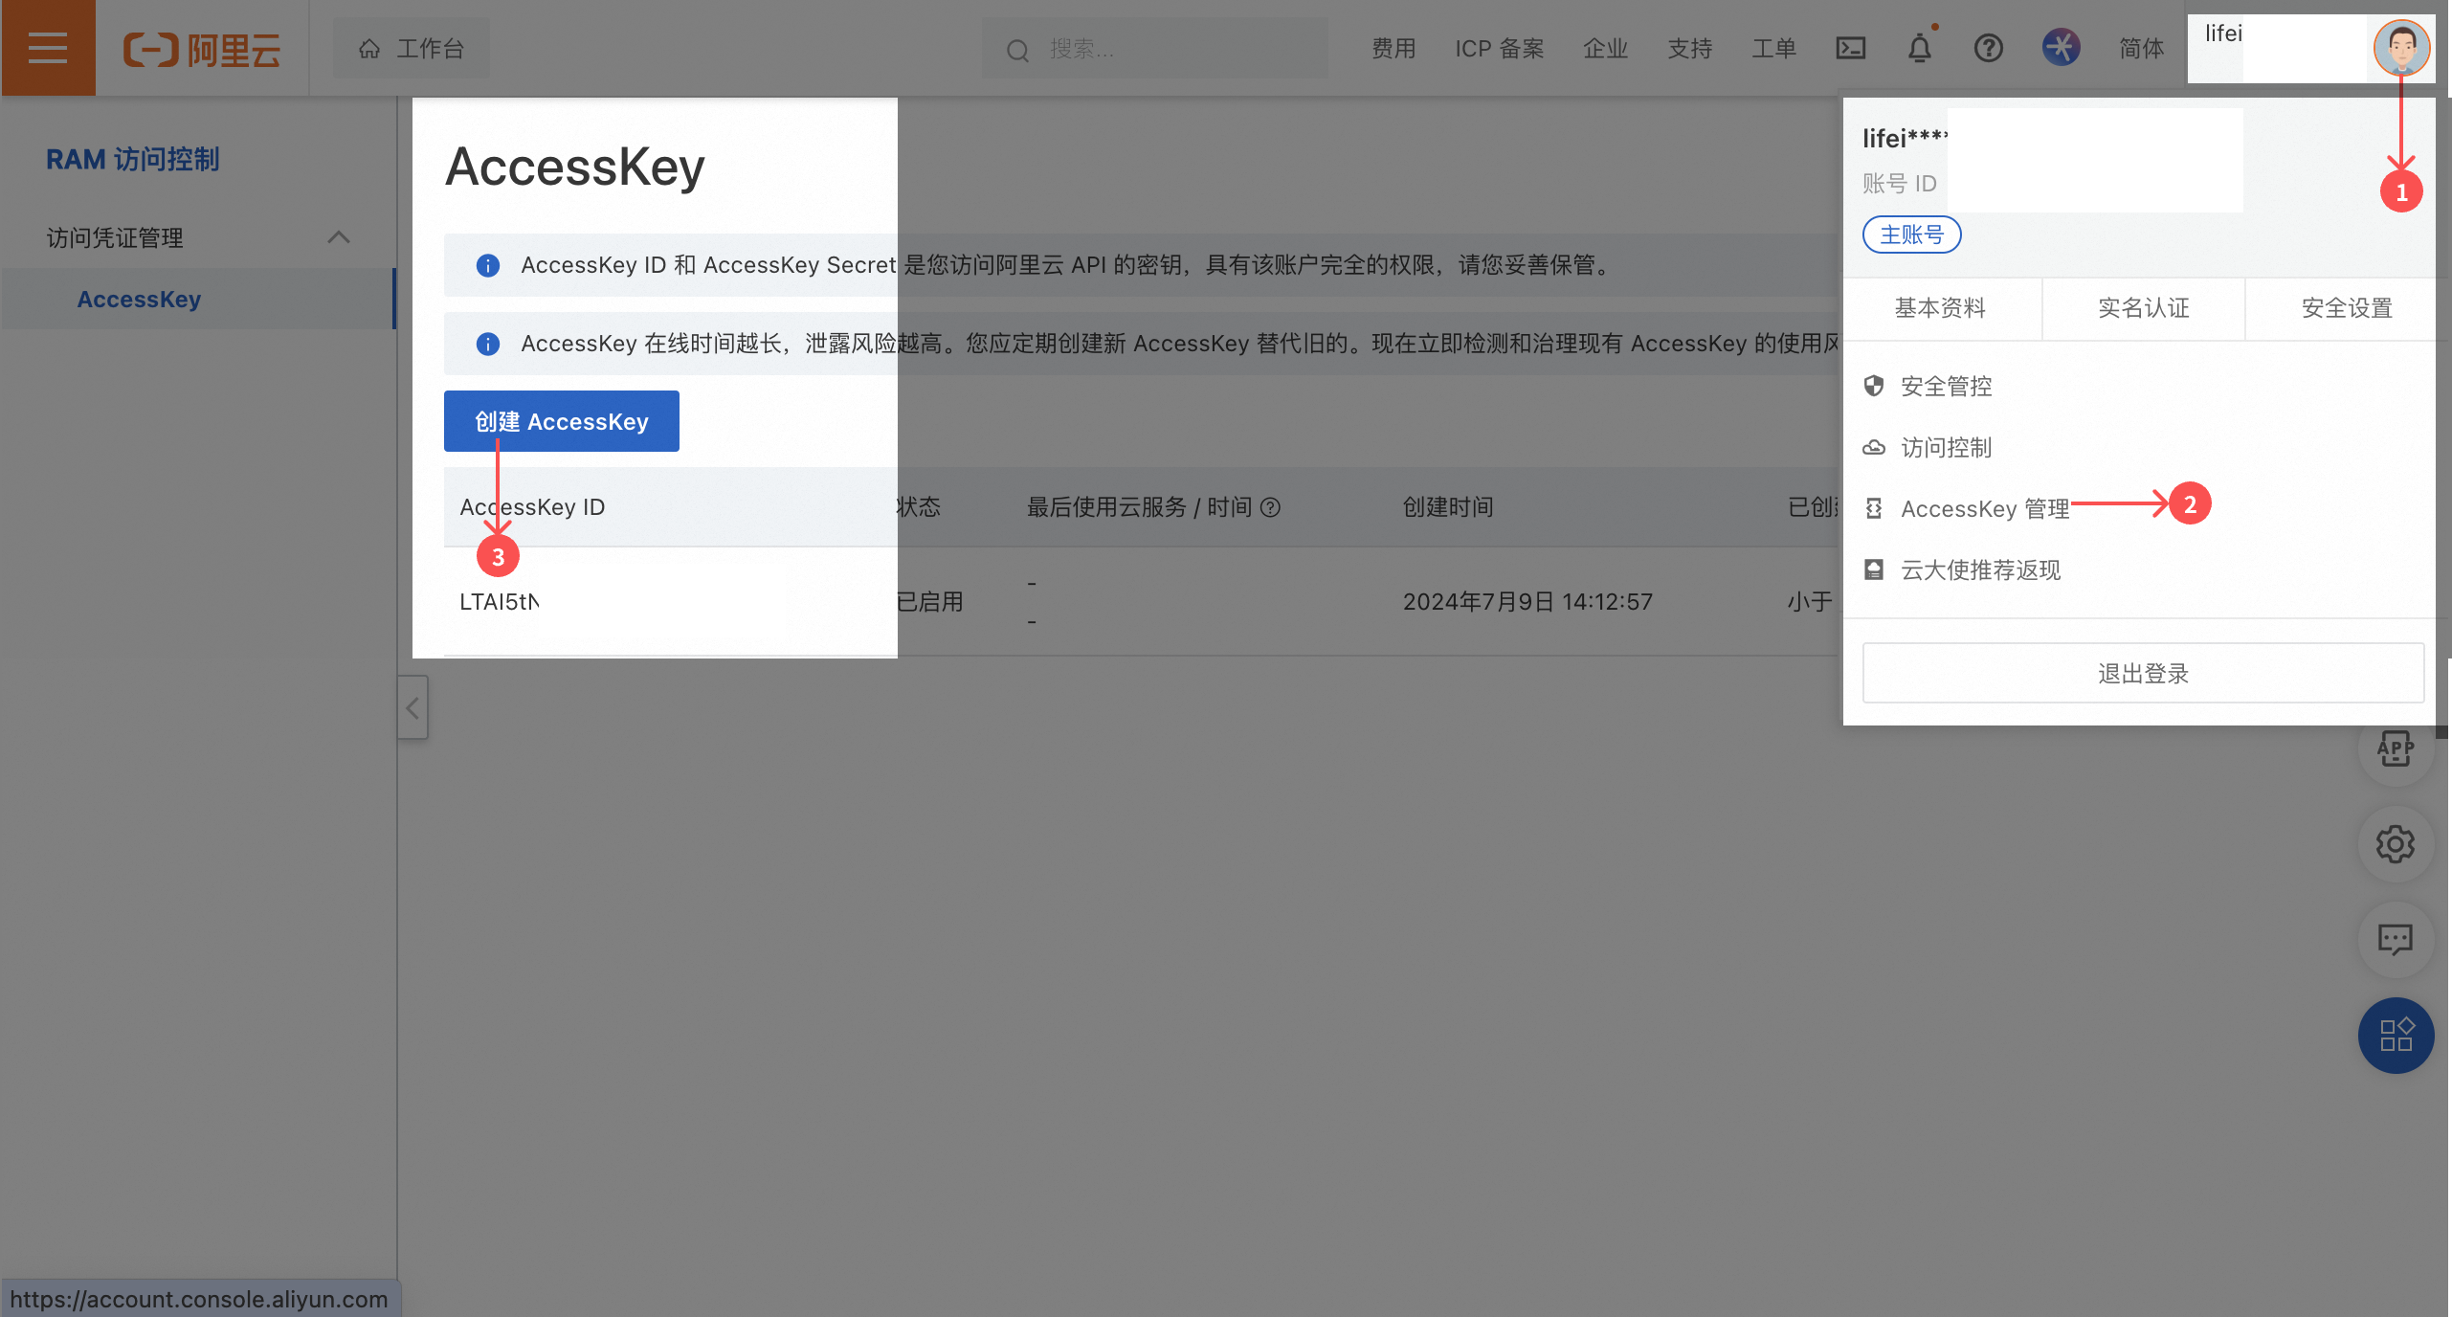Open 安全管控 from the account panel
This screenshot has width=2452, height=1317.
pyautogui.click(x=1947, y=386)
